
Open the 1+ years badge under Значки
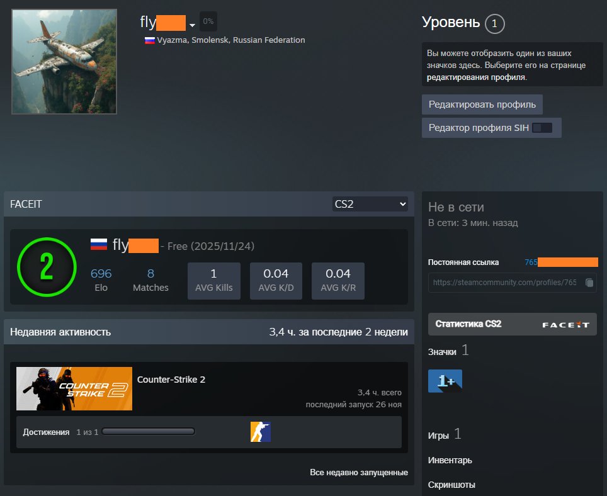445,381
